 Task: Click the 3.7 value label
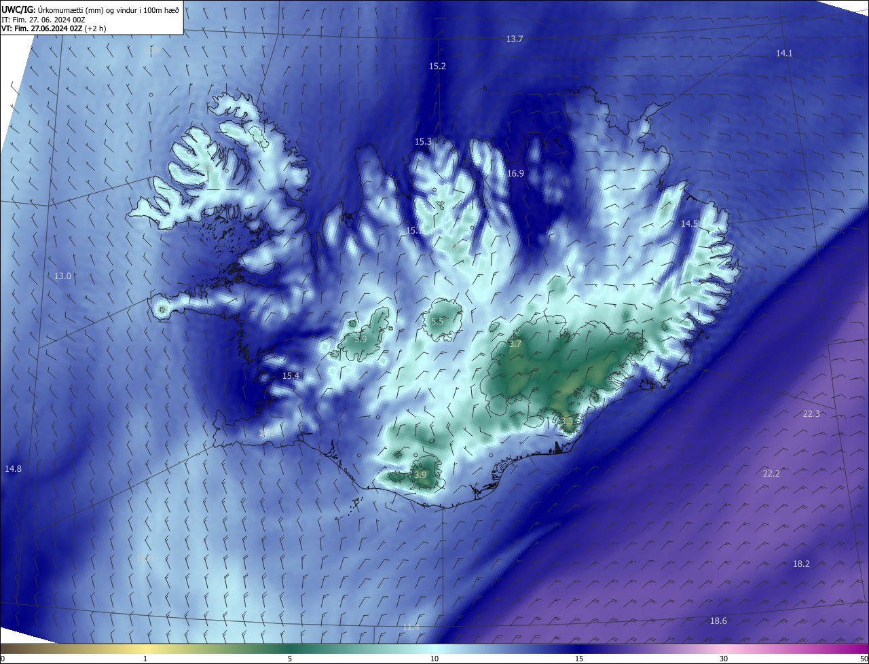pyautogui.click(x=515, y=344)
